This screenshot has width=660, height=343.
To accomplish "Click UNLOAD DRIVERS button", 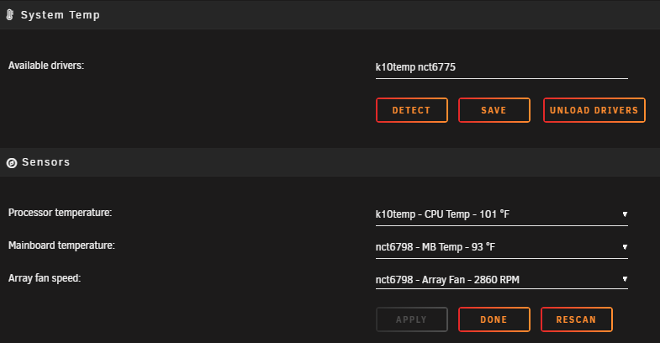I will (x=594, y=110).
